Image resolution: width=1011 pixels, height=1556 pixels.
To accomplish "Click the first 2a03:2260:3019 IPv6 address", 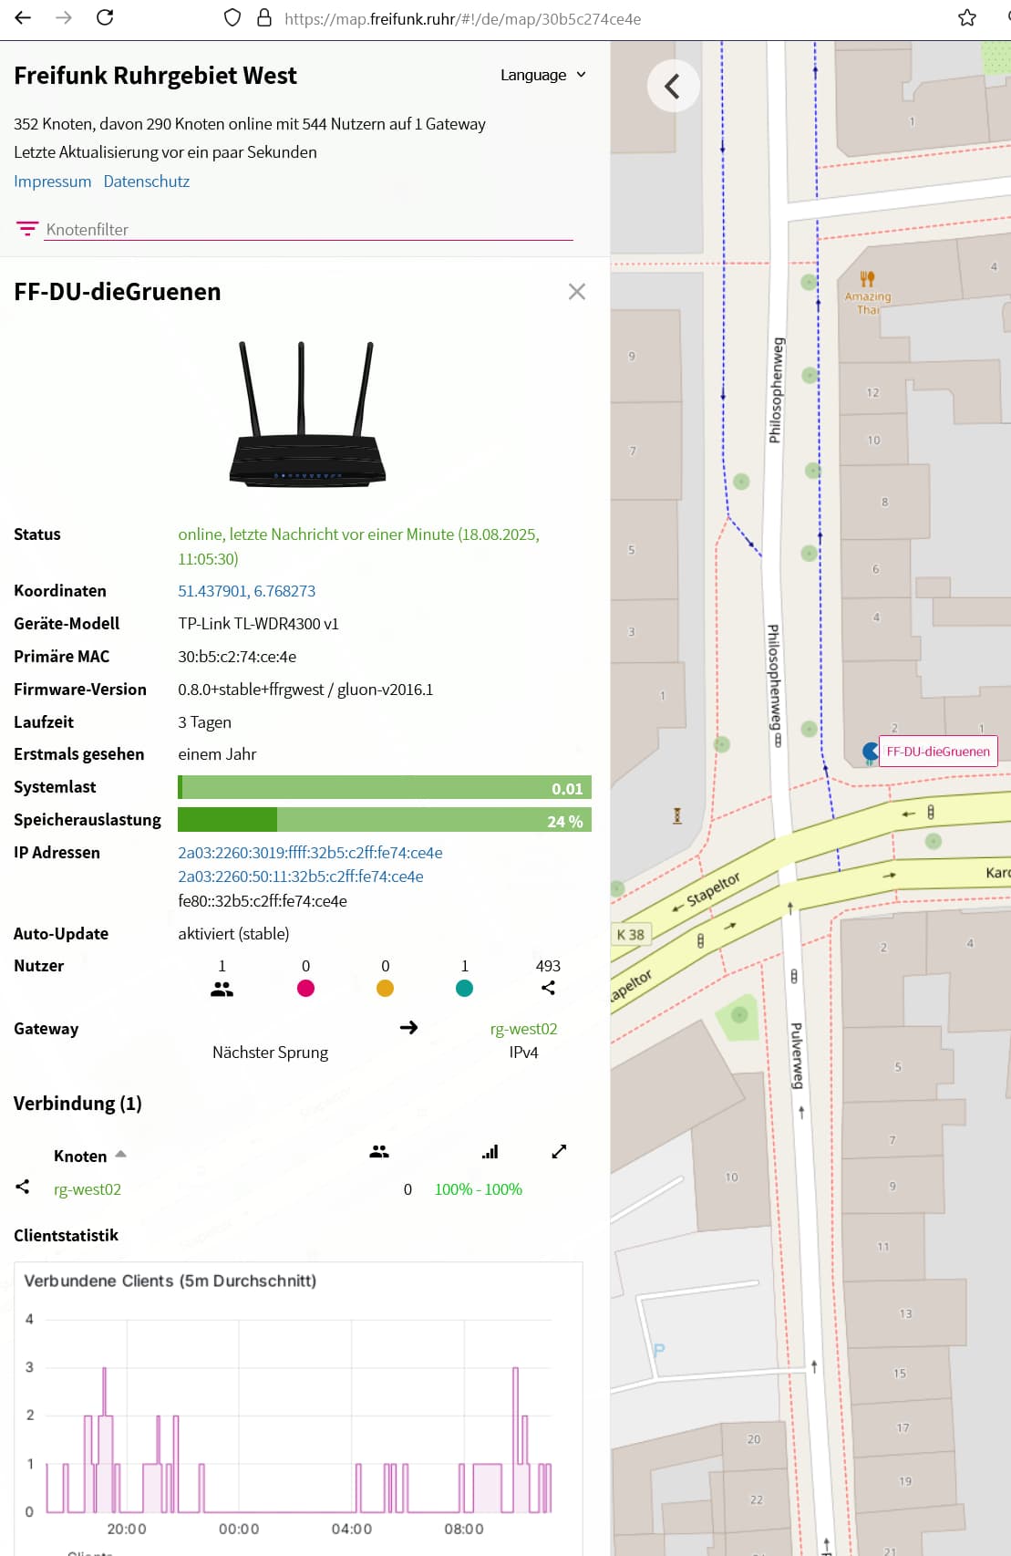I will pos(310,853).
